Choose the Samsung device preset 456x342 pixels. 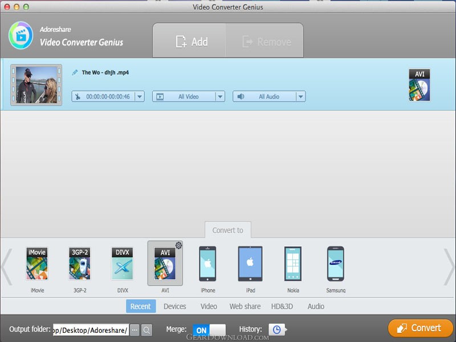coord(336,264)
